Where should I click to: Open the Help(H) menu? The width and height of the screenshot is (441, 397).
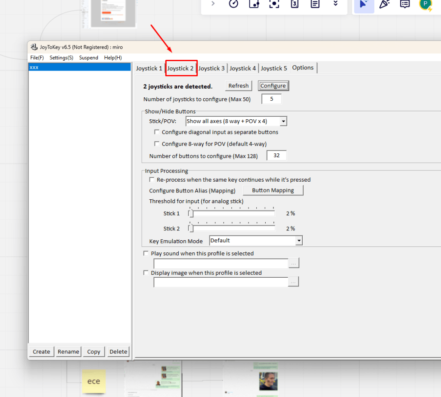[113, 58]
